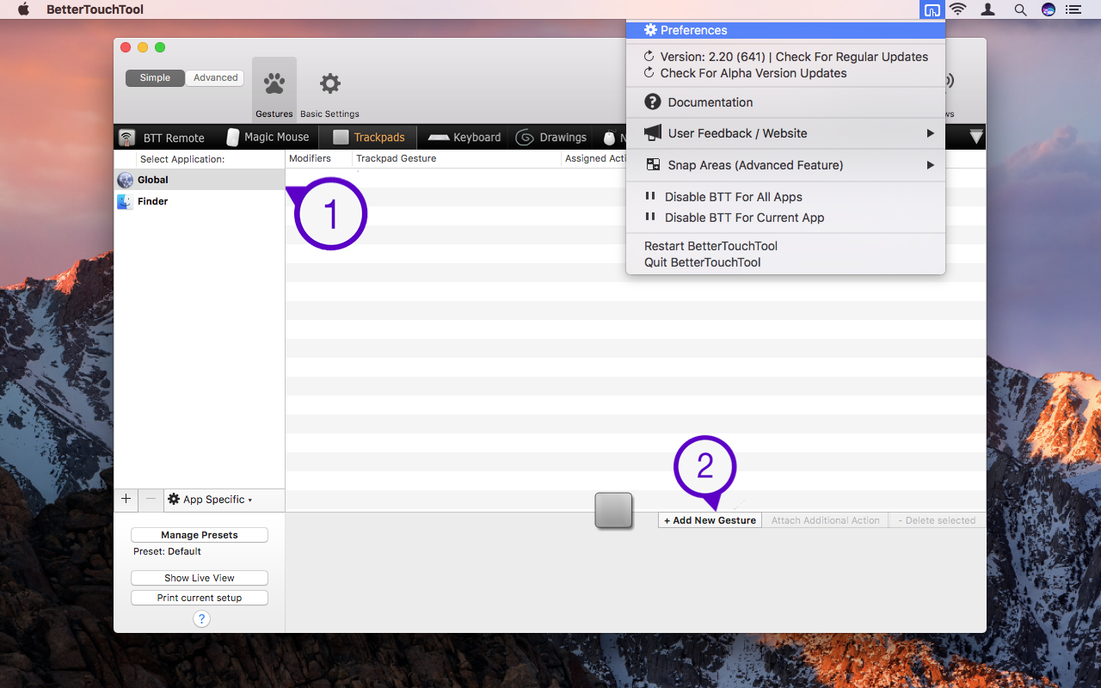Select Global in the application list
This screenshot has width=1101, height=688.
(200, 180)
